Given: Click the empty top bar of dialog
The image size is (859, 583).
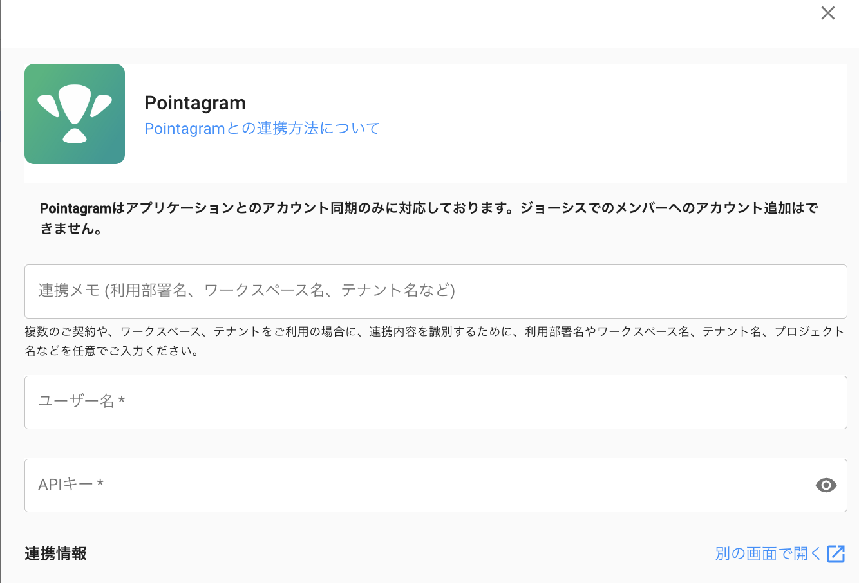Looking at the screenshot, I should pos(412,23).
